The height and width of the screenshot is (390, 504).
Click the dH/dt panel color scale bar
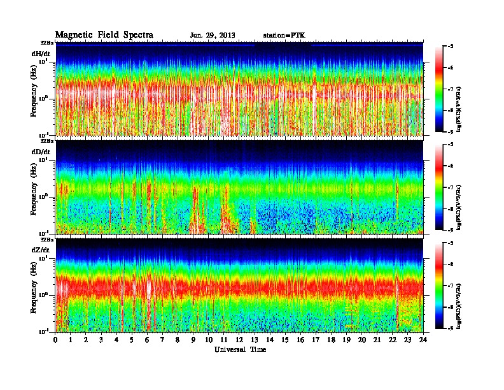pos(438,89)
